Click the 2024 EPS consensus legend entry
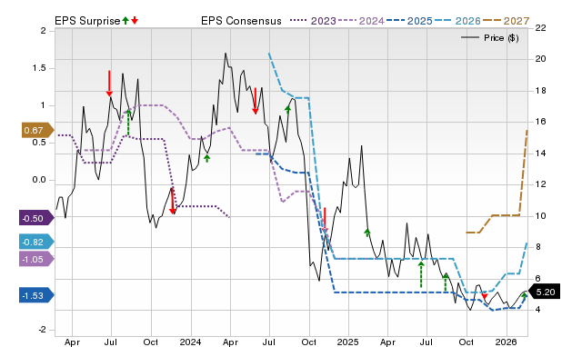 pos(361,21)
